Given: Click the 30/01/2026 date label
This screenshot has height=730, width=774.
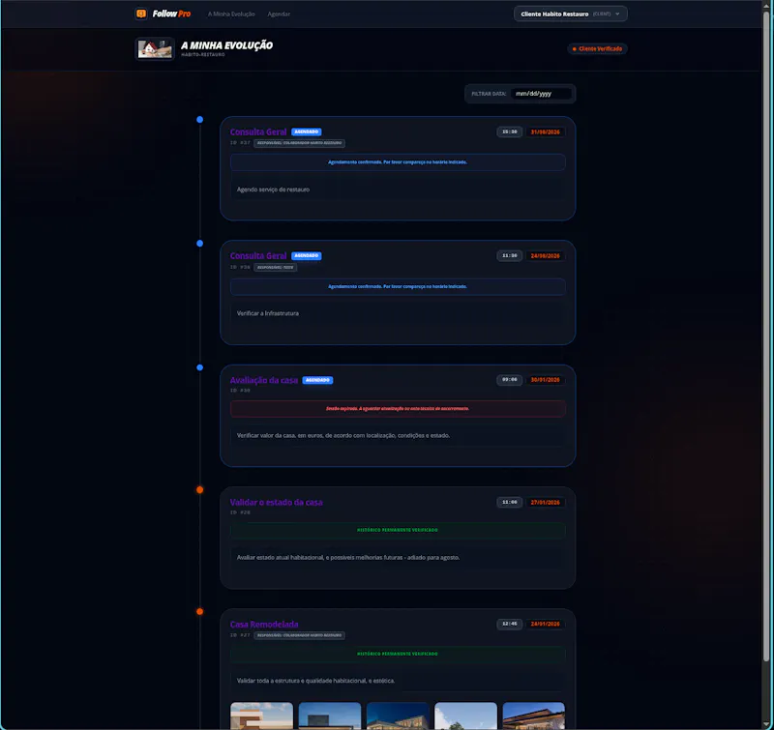Looking at the screenshot, I should 545,380.
